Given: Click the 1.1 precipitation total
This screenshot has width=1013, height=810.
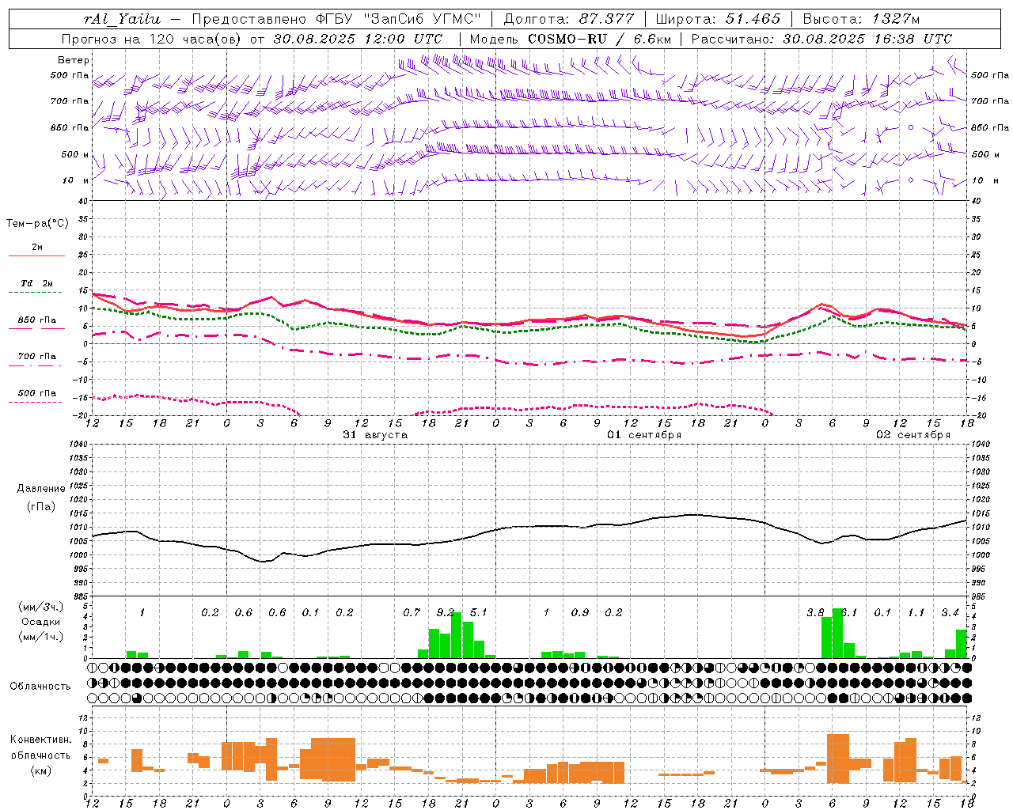Looking at the screenshot, I should tap(916, 612).
